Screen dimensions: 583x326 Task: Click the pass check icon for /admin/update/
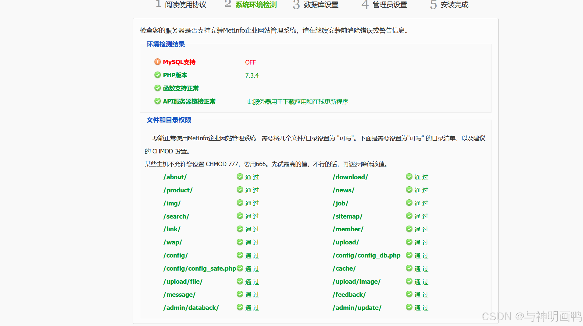click(x=409, y=307)
